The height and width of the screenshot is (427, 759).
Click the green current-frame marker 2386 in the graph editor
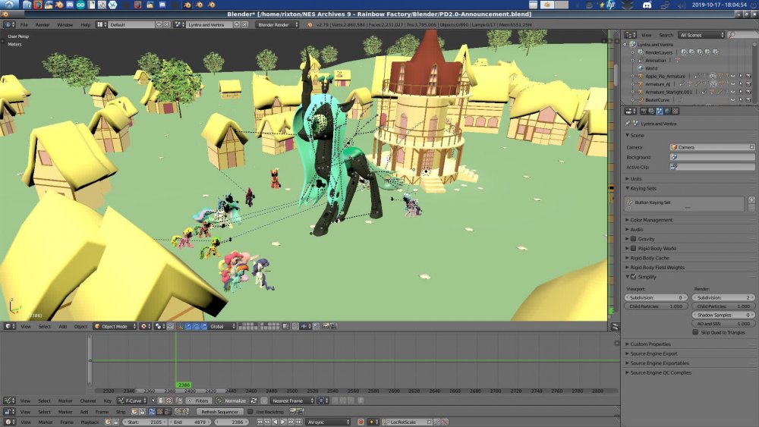(184, 385)
